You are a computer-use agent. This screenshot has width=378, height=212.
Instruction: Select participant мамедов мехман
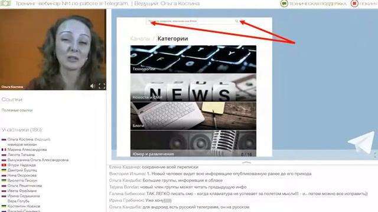(22, 144)
